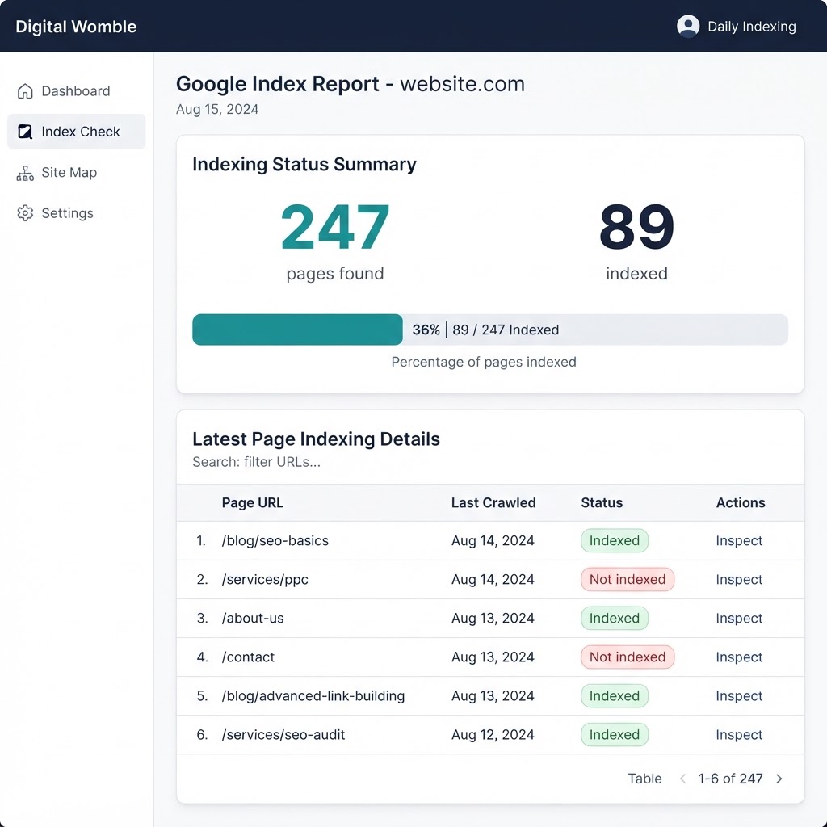The width and height of the screenshot is (827, 827).
Task: Click the 247 pages found number
Action: tap(335, 227)
